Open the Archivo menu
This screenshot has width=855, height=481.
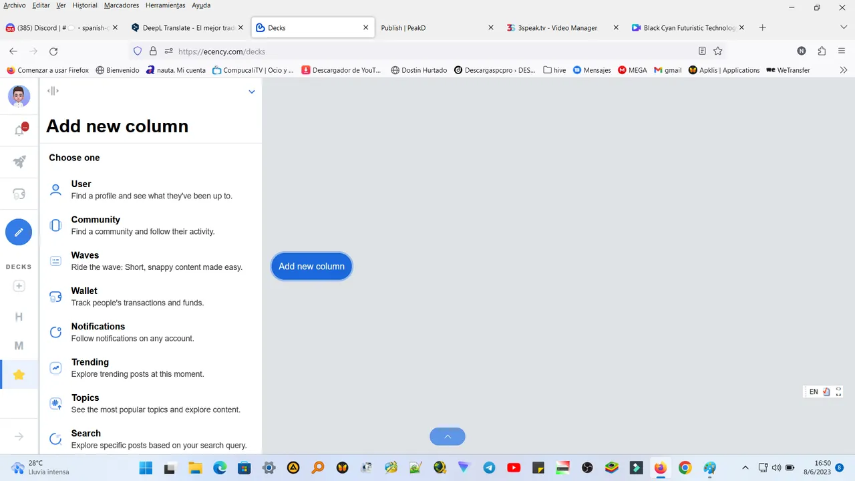click(15, 5)
